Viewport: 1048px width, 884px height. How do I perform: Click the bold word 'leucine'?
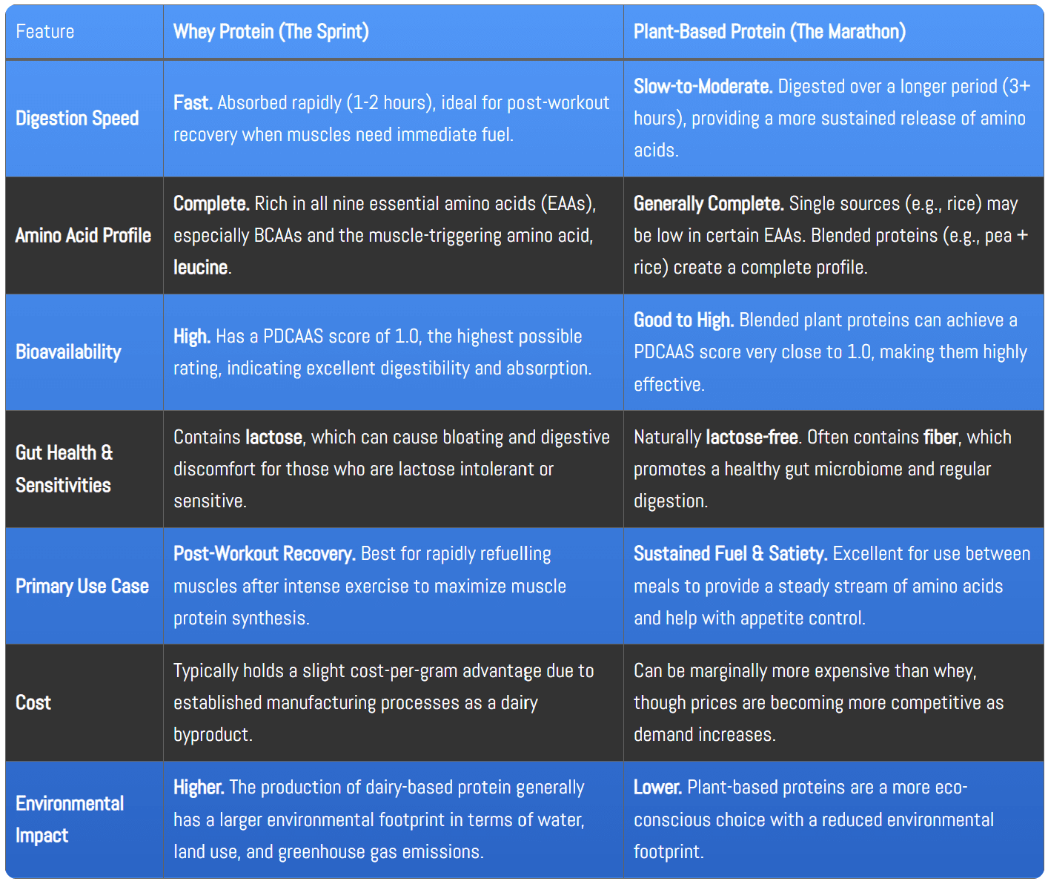pyautogui.click(x=200, y=268)
